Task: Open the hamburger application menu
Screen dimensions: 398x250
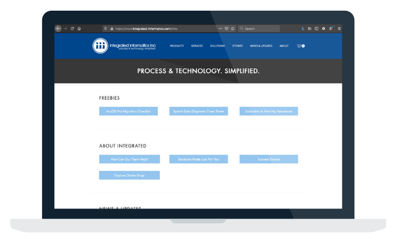Action: pos(339,29)
